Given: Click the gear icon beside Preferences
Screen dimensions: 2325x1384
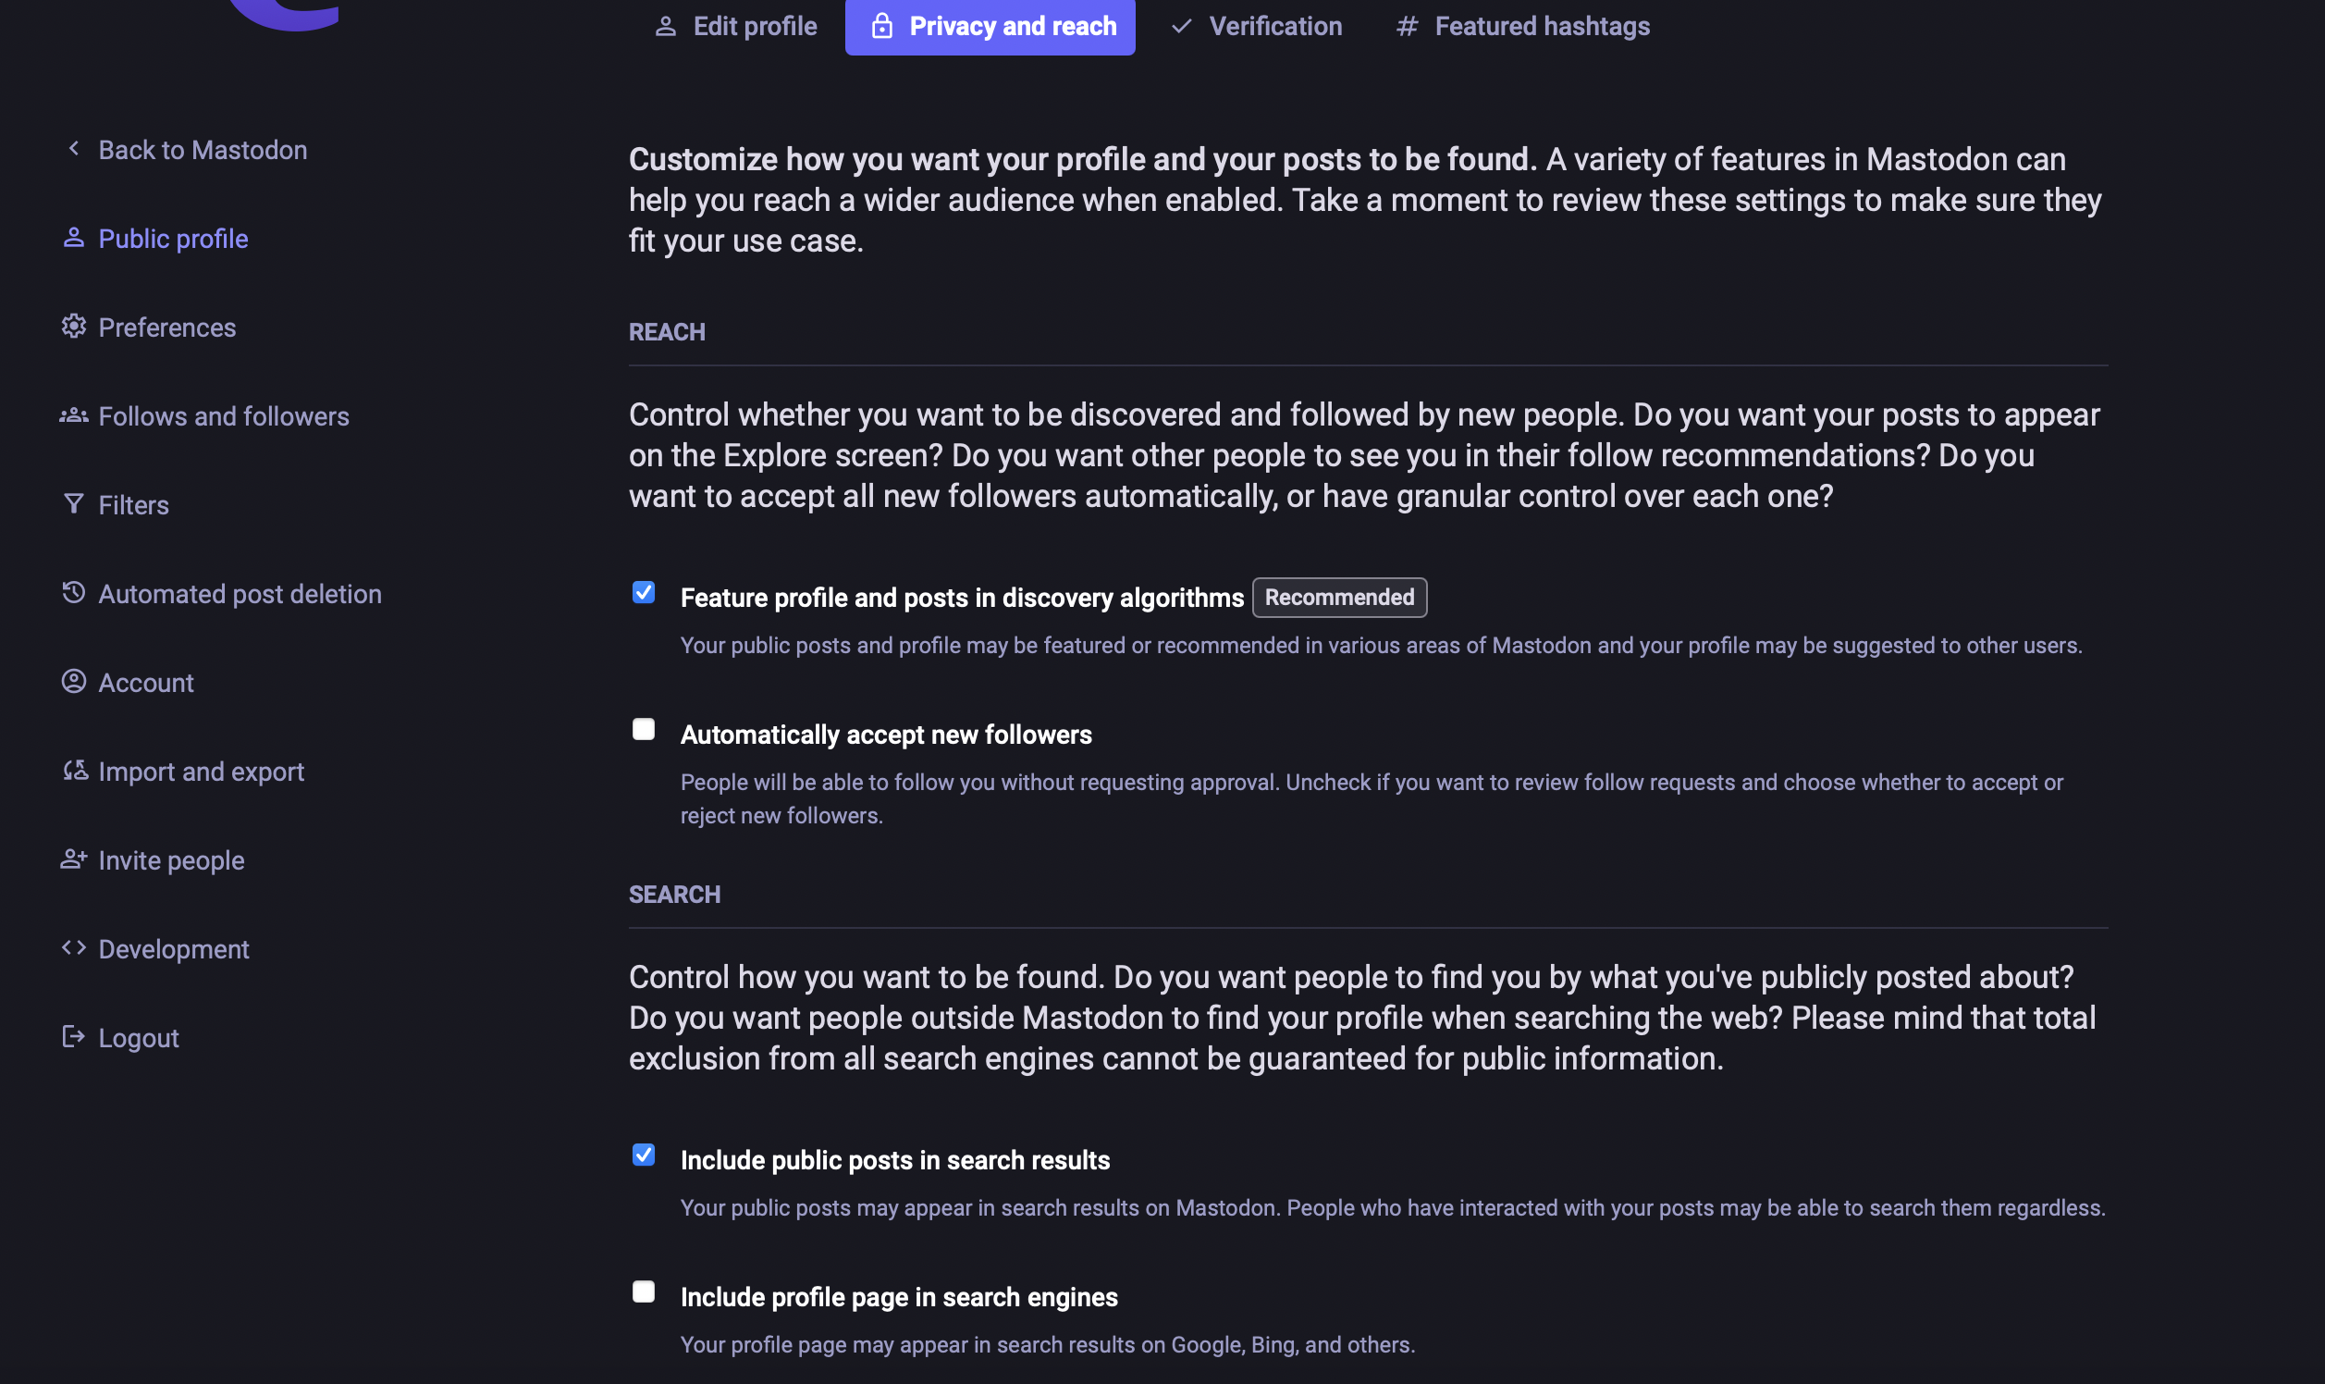Looking at the screenshot, I should [74, 327].
